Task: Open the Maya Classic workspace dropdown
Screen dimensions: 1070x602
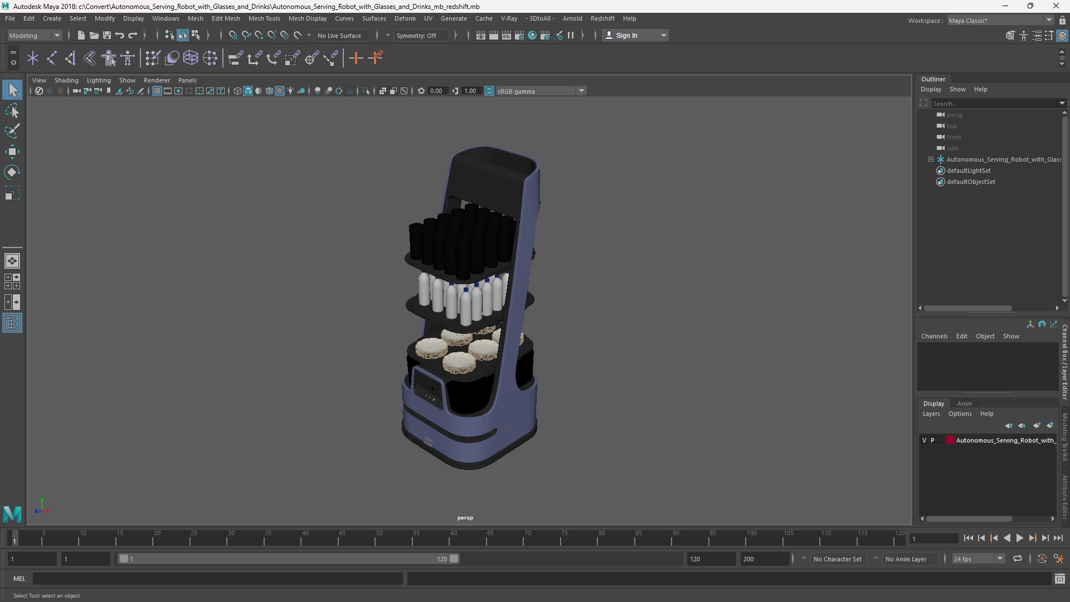Action: coord(1000,20)
